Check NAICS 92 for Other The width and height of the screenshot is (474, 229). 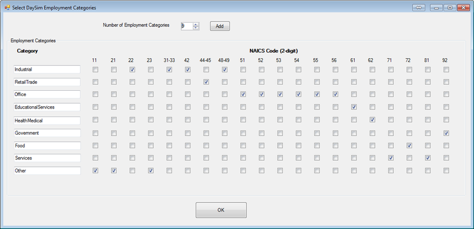(x=446, y=171)
